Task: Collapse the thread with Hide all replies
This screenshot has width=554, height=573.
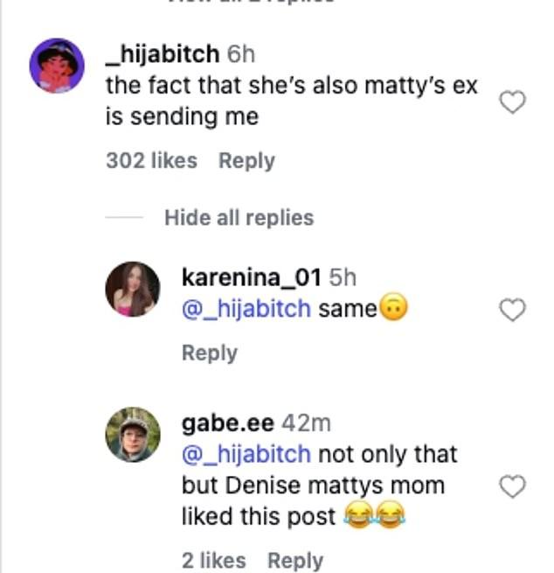Action: tap(239, 218)
